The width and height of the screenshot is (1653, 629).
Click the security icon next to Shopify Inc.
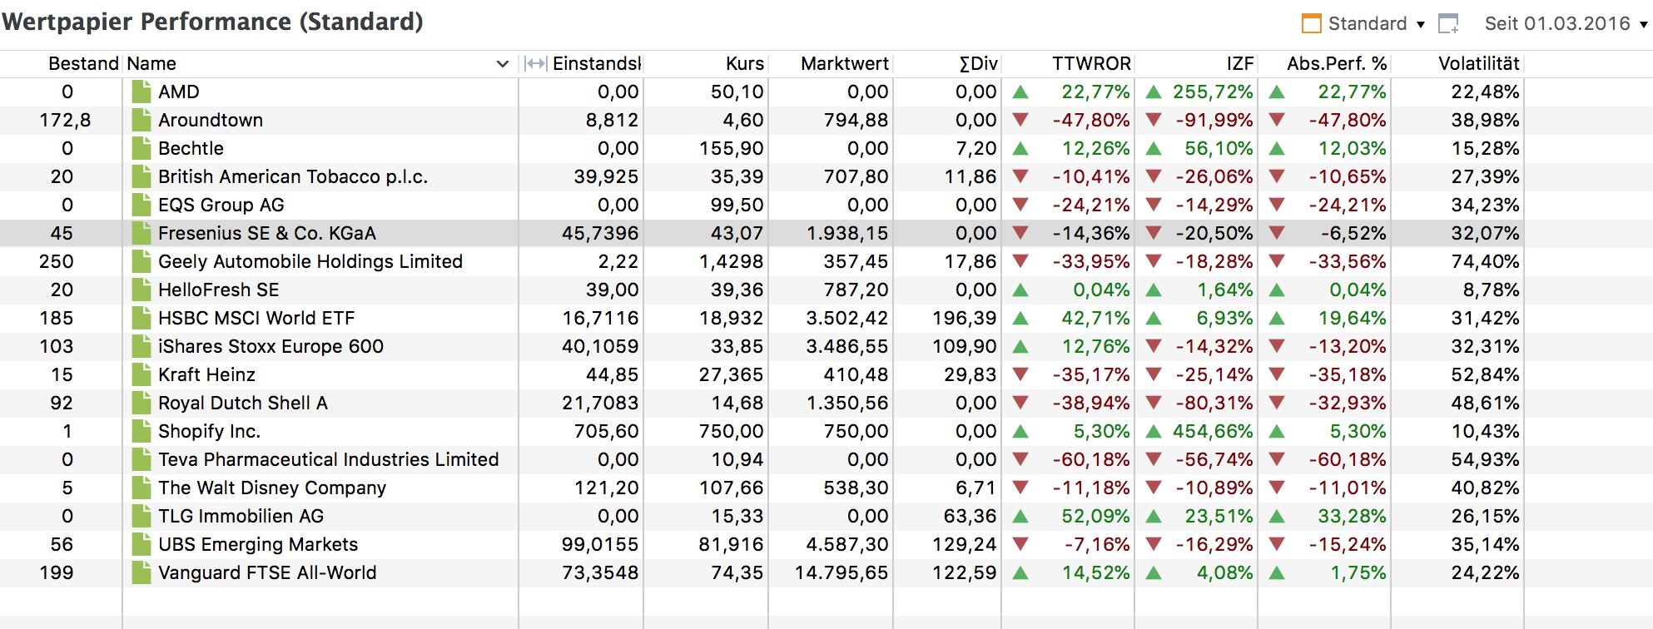[x=141, y=431]
